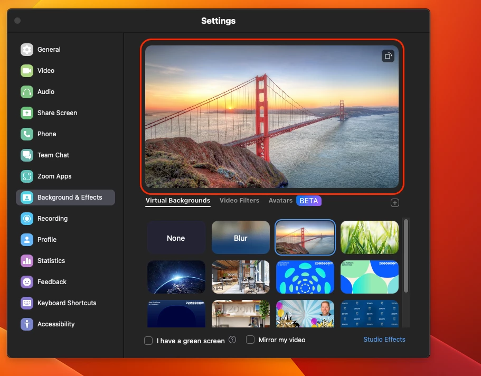Choose Blur background option

241,237
